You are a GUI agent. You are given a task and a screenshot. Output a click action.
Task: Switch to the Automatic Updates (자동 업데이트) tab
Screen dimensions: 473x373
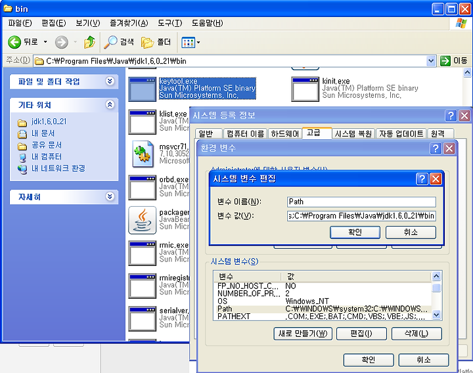click(401, 133)
